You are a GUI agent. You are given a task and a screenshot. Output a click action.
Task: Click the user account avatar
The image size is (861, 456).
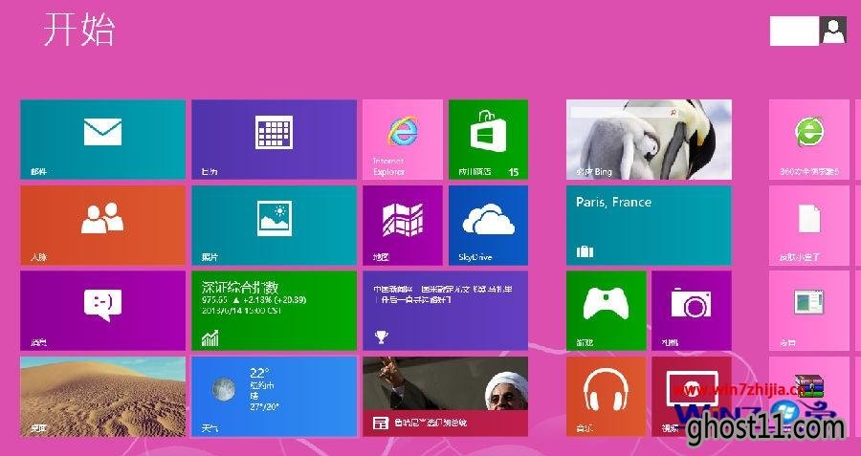pyautogui.click(x=833, y=31)
